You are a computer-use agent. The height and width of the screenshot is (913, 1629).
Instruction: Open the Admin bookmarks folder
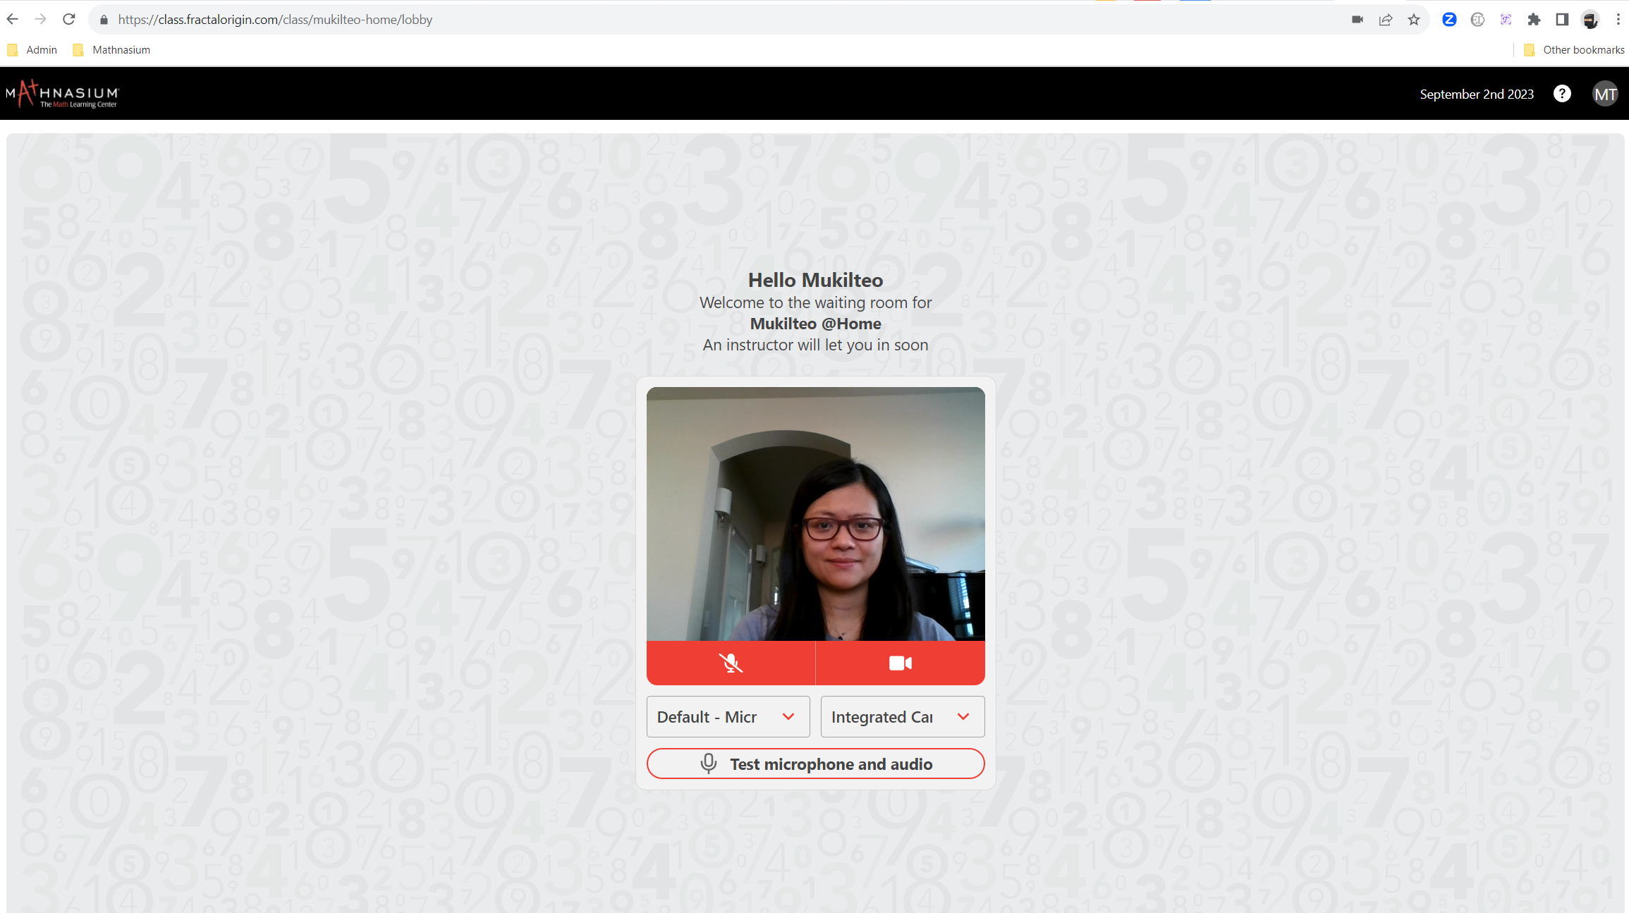[32, 50]
